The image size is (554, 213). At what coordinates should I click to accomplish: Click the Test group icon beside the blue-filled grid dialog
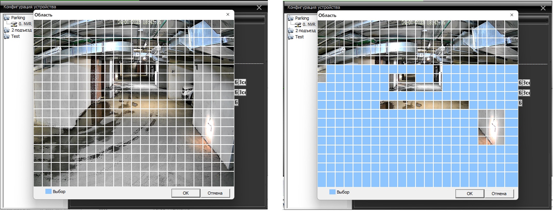(x=291, y=37)
